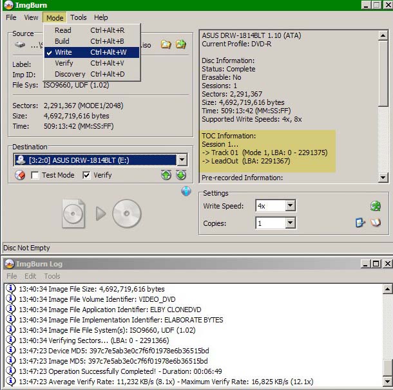Click log window scroll down arrow

pyautogui.click(x=387, y=381)
